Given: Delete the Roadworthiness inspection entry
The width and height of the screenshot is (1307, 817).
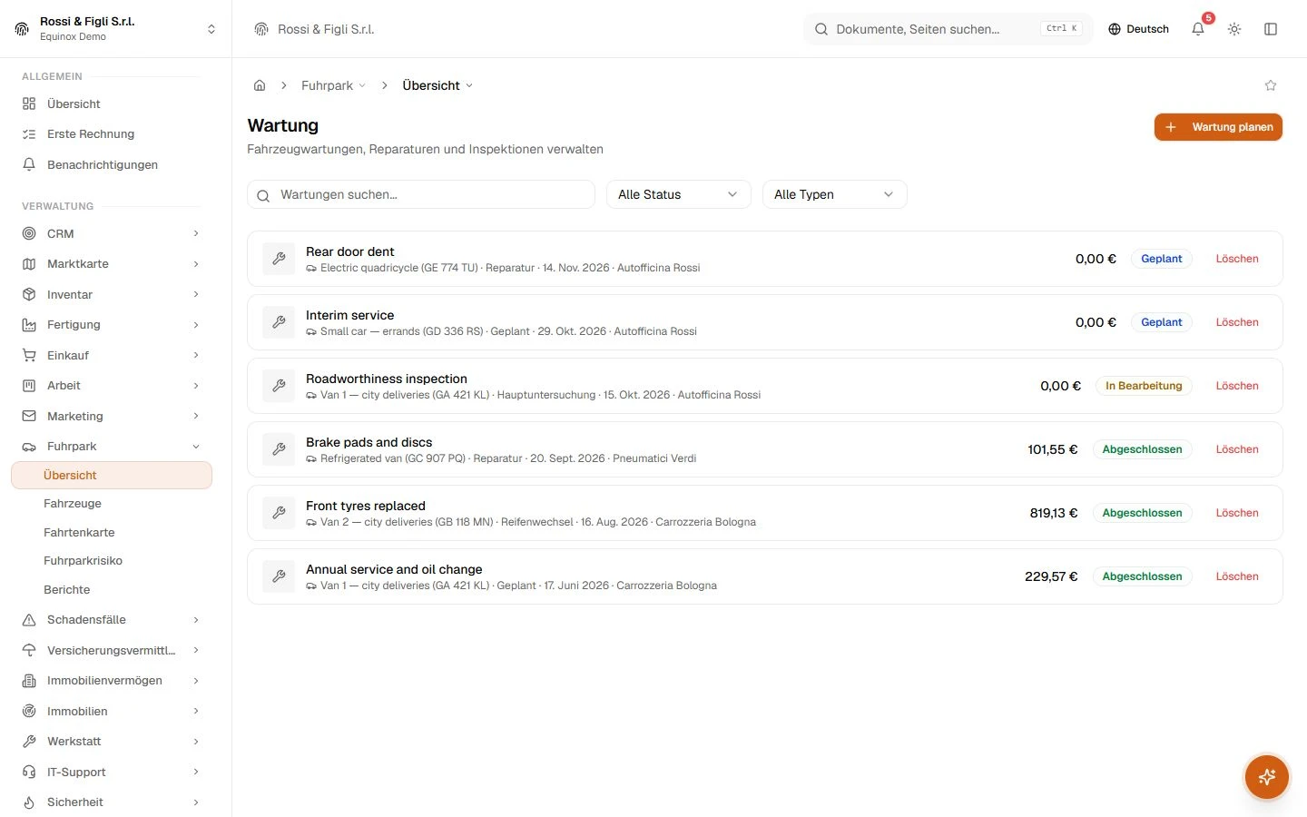Looking at the screenshot, I should click(x=1237, y=386).
